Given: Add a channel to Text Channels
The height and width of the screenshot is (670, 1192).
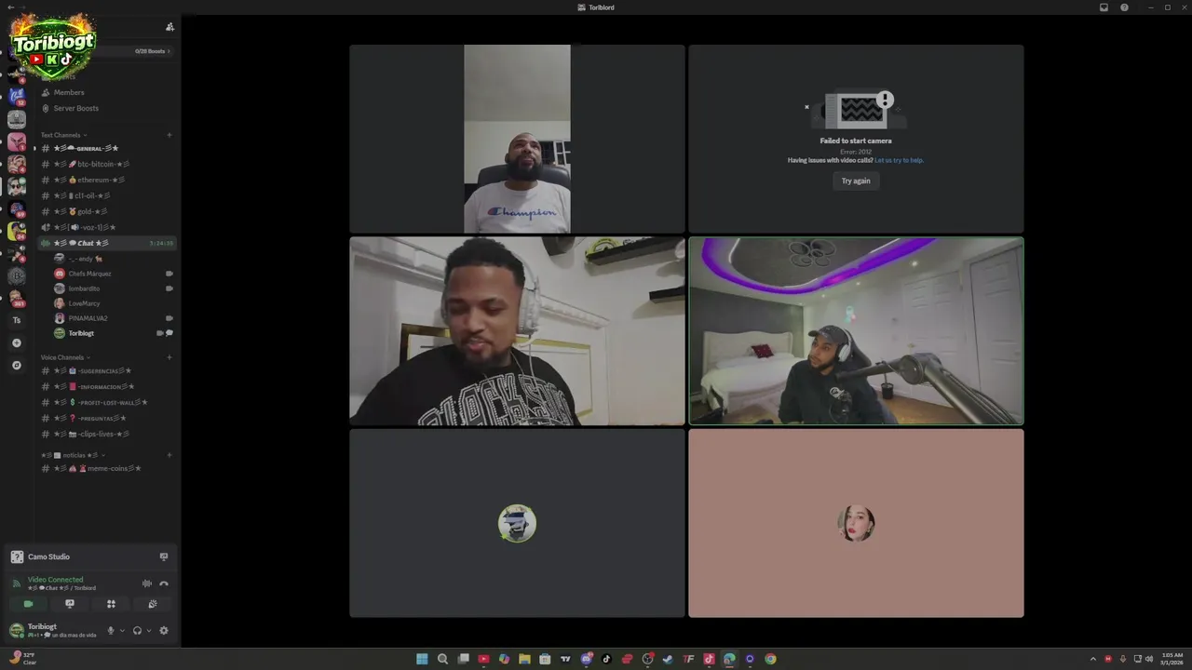Looking at the screenshot, I should coord(169,135).
